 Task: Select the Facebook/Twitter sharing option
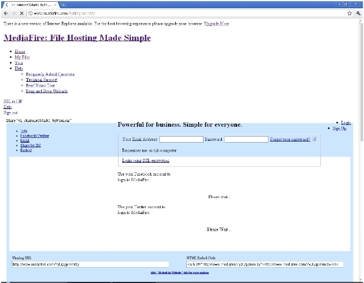click(34, 136)
